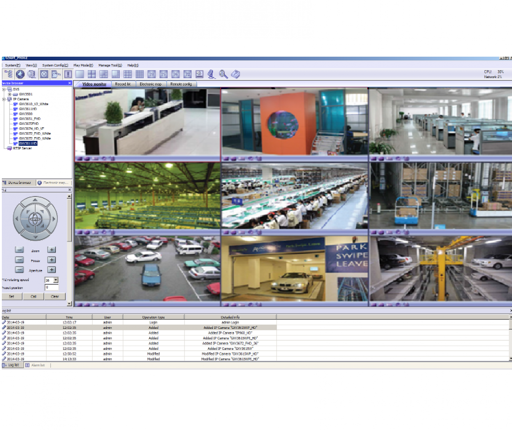
Task: Click the 72-channel layout icon
Action: click(187, 74)
